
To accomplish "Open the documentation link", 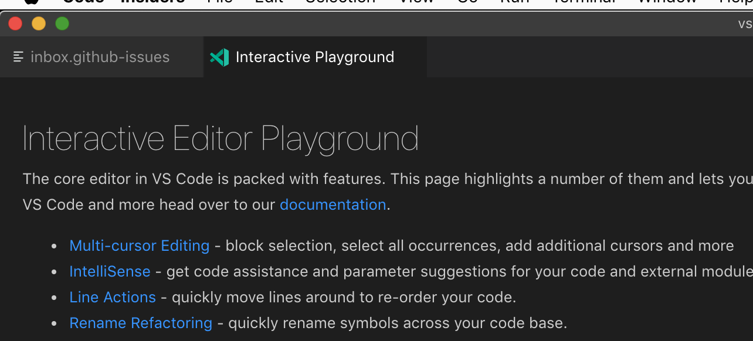I will [333, 204].
